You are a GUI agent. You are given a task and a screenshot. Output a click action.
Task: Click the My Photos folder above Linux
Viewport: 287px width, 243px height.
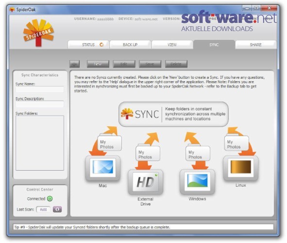(236, 143)
